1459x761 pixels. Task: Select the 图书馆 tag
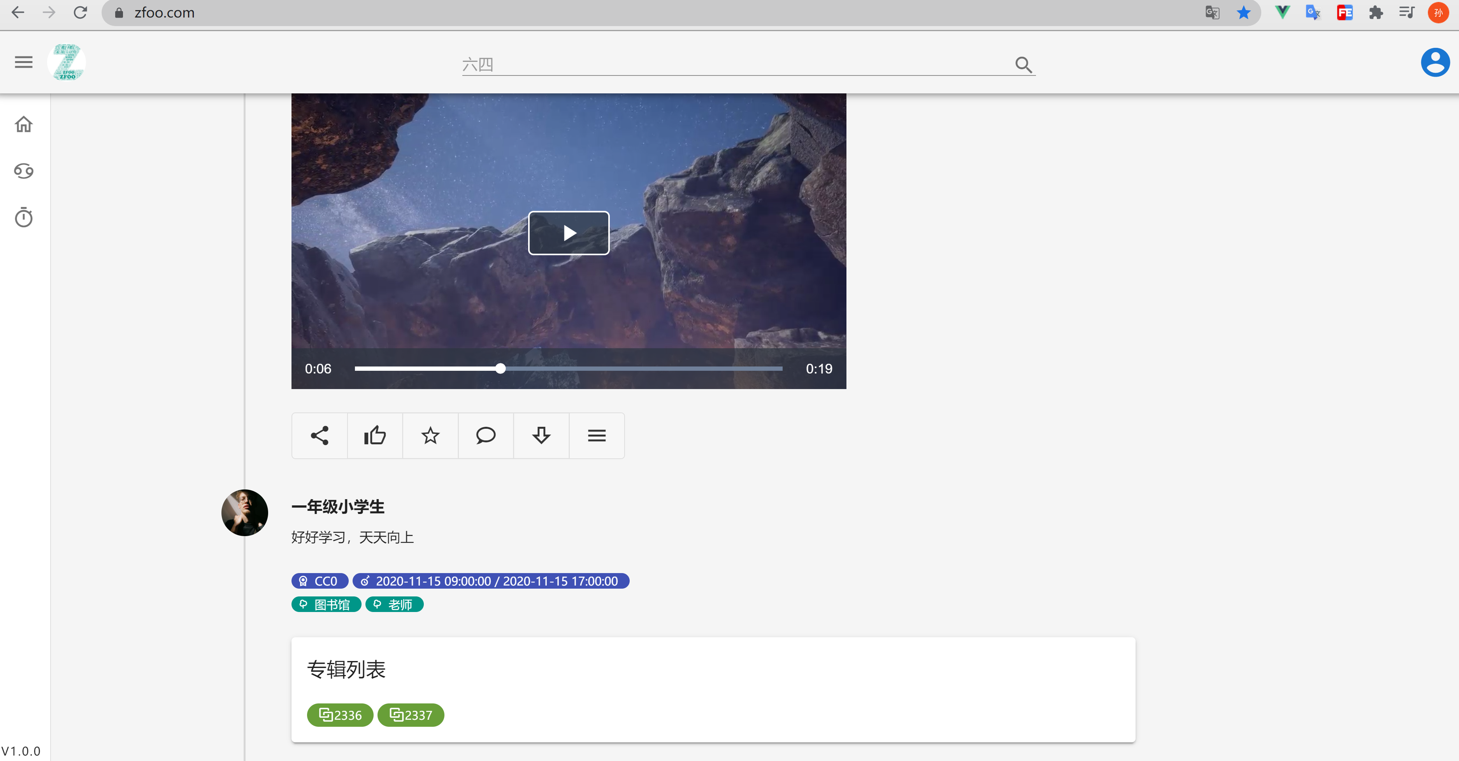(326, 605)
